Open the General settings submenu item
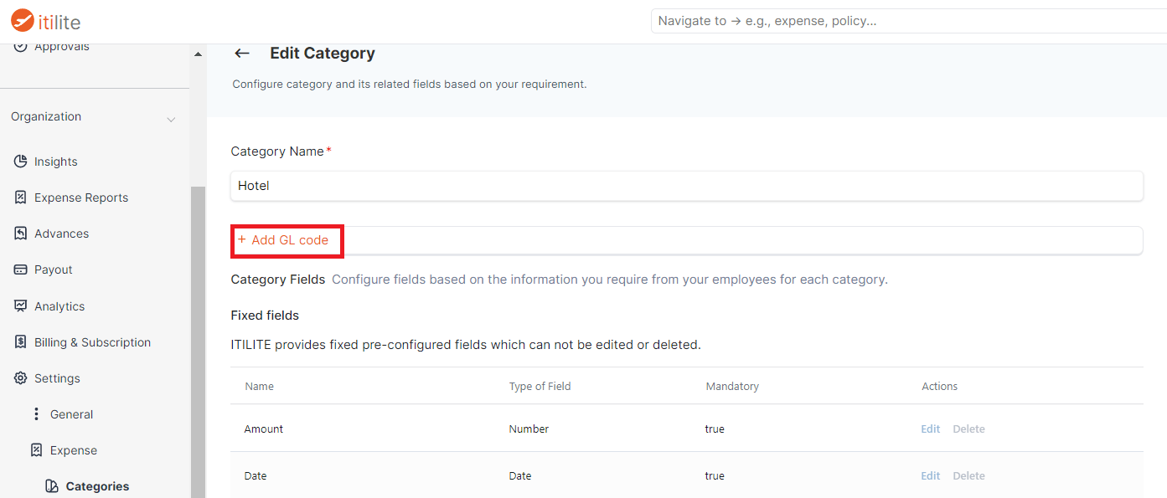The height and width of the screenshot is (498, 1167). click(71, 414)
